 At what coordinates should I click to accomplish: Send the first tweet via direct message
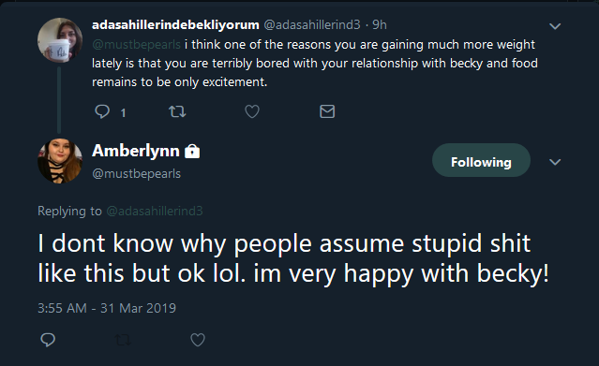[327, 111]
